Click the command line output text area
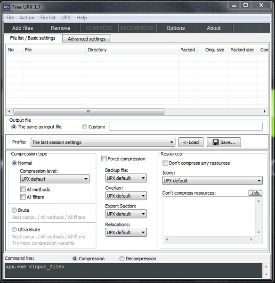 (x=133, y=270)
